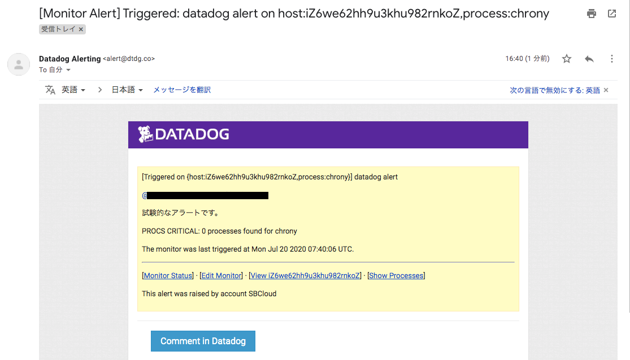Reply using the arrow icon
This screenshot has height=360, width=630.
click(x=589, y=59)
